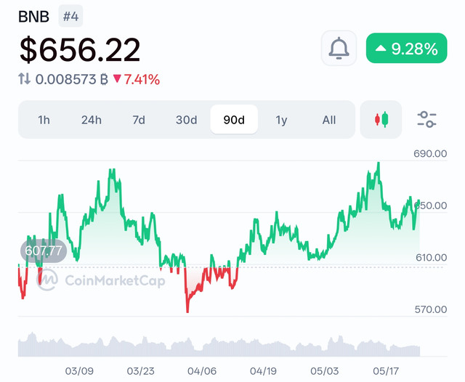Select the 24h time range
The image size is (465, 382).
coord(92,120)
